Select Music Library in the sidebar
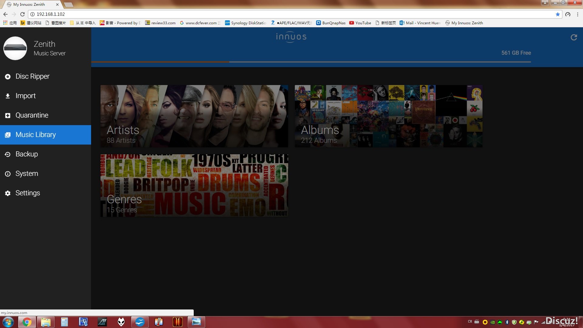This screenshot has width=583, height=328. click(x=46, y=135)
